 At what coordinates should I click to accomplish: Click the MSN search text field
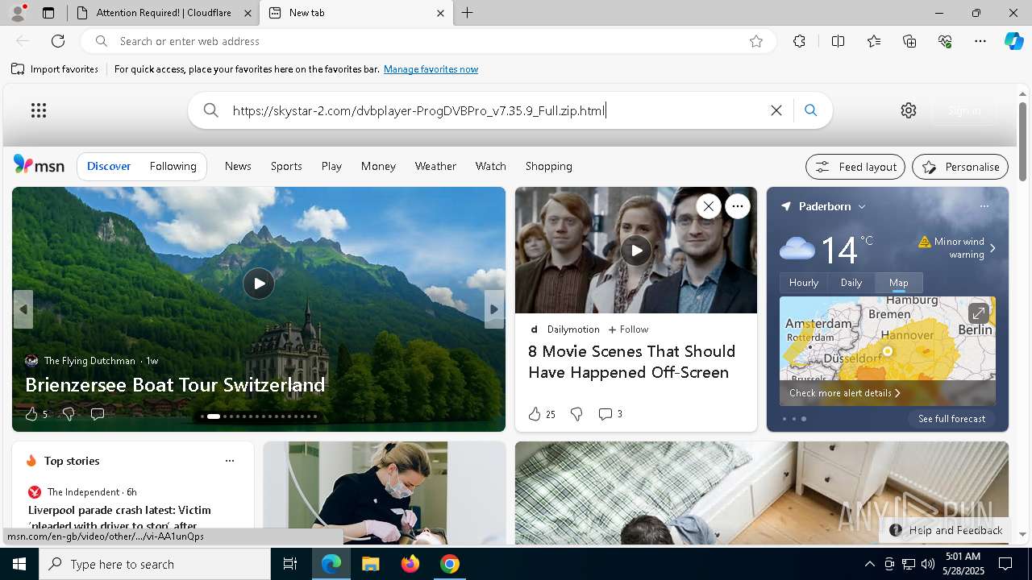[496, 110]
